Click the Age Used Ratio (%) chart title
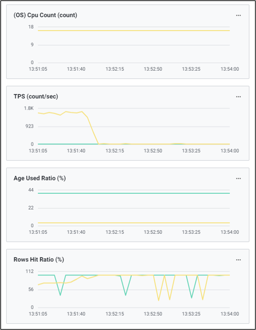Viewport: 256px width, 330px height. point(39,178)
